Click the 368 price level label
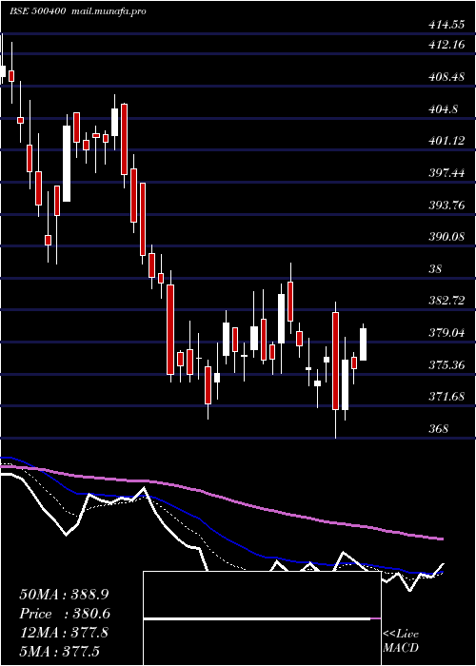This screenshot has height=666, width=476. pos(439,428)
